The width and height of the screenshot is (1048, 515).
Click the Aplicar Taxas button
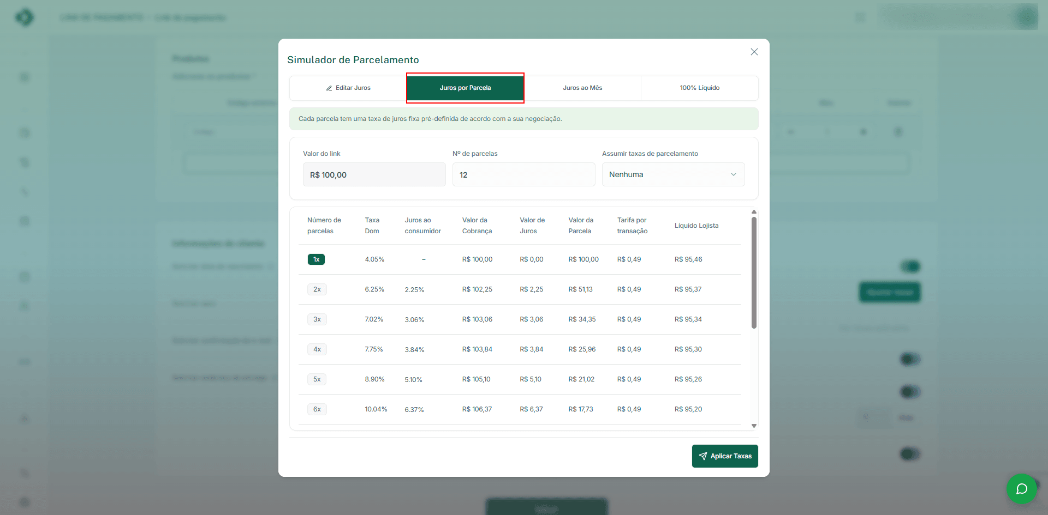click(x=725, y=456)
